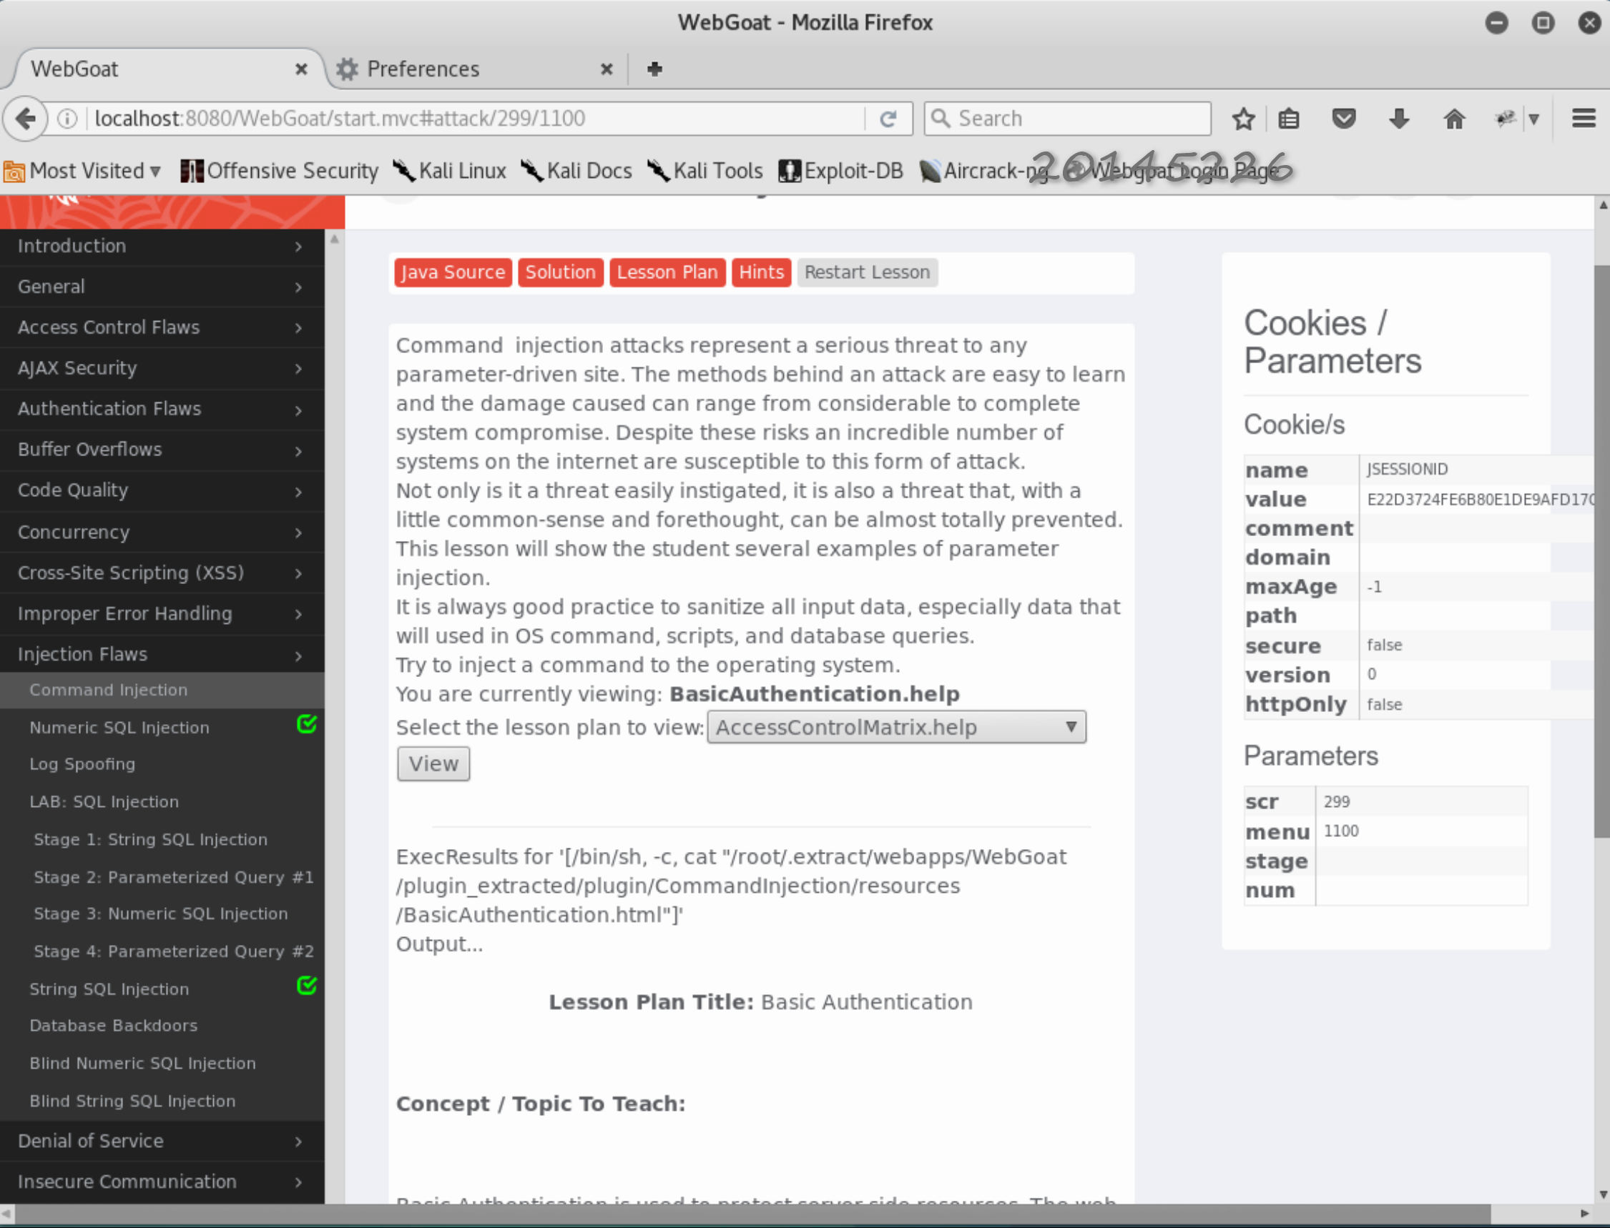
Task: Save page to Pocket icon
Action: point(1344,119)
